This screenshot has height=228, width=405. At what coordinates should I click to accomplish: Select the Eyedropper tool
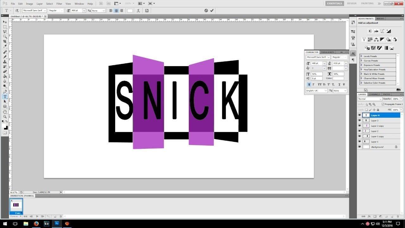pos(5,47)
